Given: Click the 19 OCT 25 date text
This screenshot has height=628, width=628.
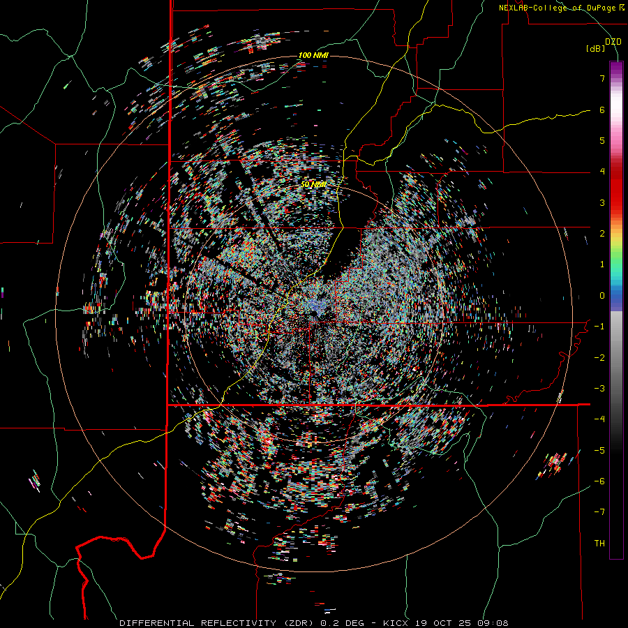Looking at the screenshot, I should (x=442, y=623).
